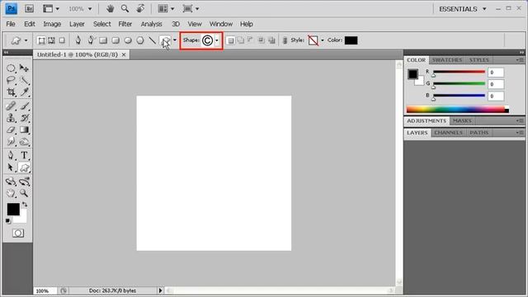Viewport: 528px width, 297px height.
Task: Switch to the Masks tab
Action: point(462,120)
